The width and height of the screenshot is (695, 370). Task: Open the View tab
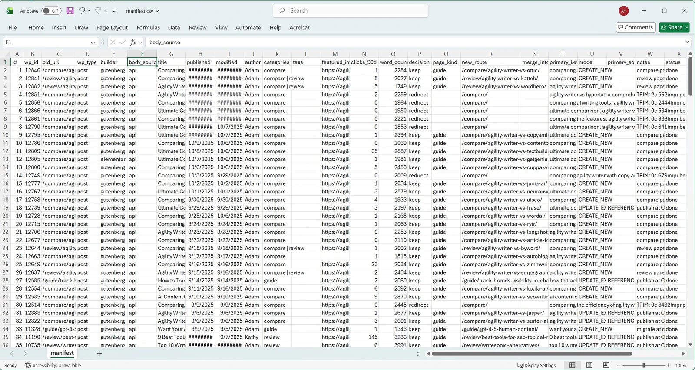click(221, 27)
